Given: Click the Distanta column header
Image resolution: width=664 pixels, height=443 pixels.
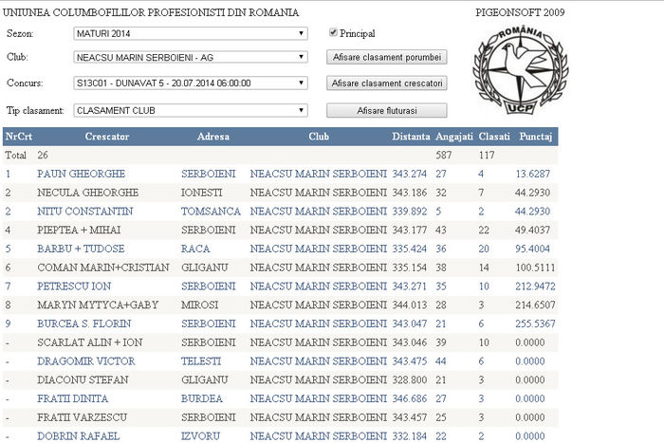Looking at the screenshot, I should tap(411, 137).
